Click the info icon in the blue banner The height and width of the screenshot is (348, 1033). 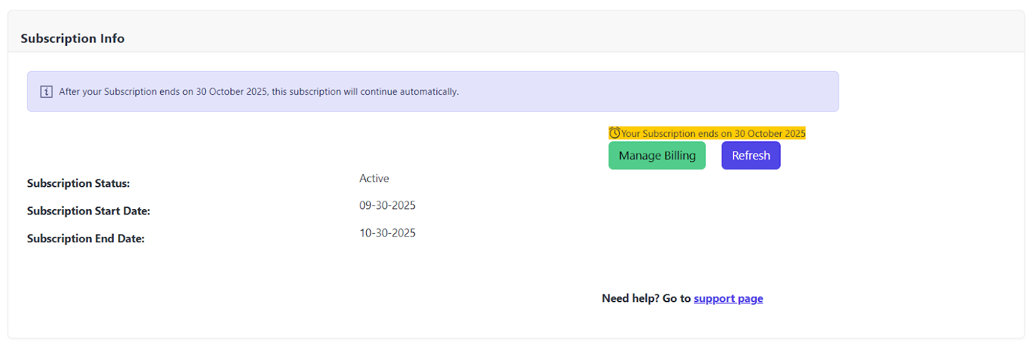point(46,92)
